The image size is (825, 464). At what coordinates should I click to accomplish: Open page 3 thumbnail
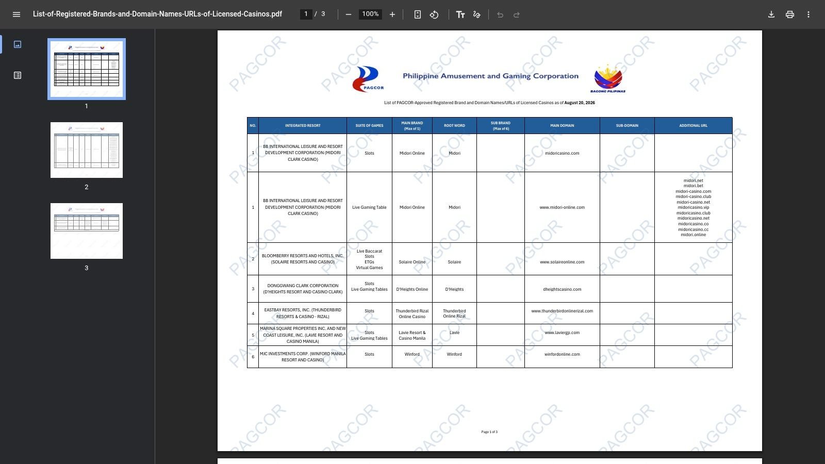87,231
